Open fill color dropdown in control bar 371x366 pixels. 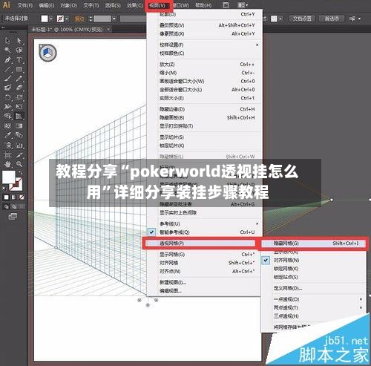(x=51, y=19)
